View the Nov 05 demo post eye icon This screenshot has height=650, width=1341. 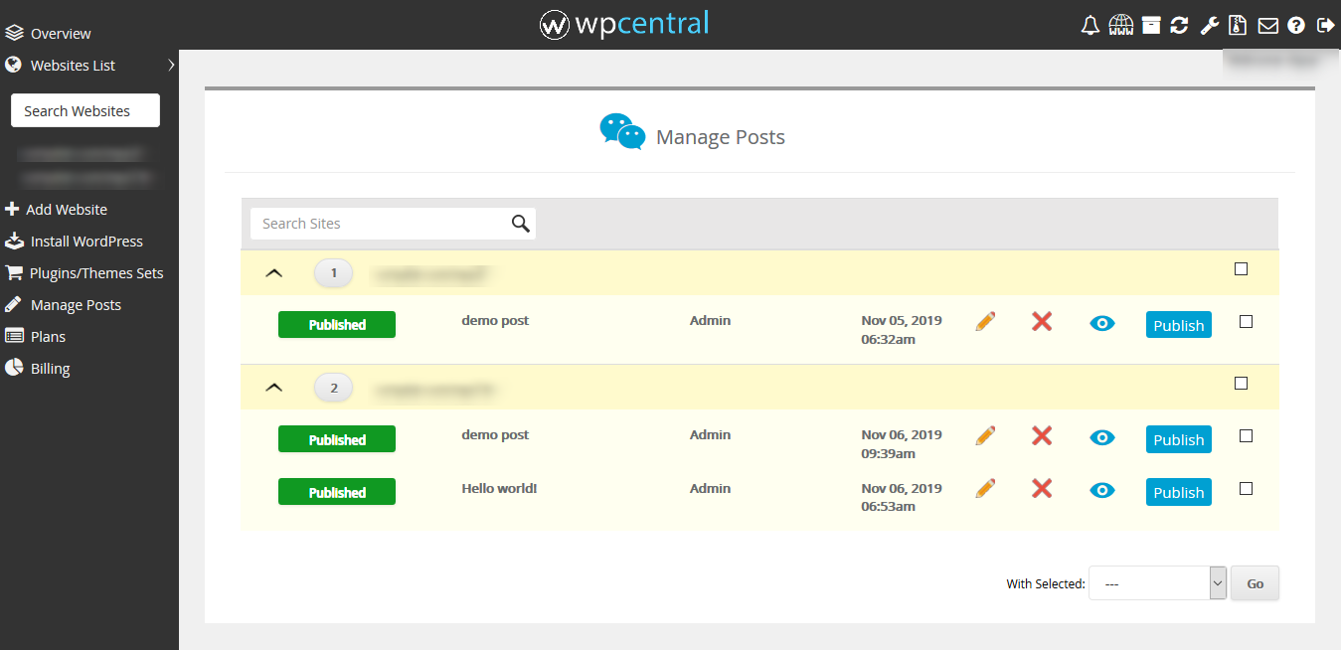pyautogui.click(x=1102, y=323)
